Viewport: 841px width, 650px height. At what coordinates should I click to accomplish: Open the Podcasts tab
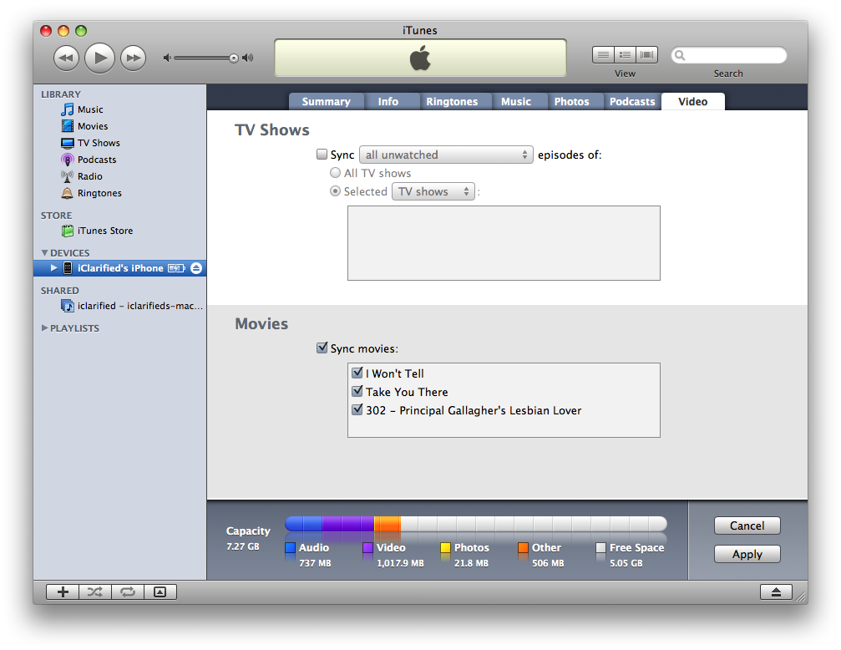click(631, 102)
